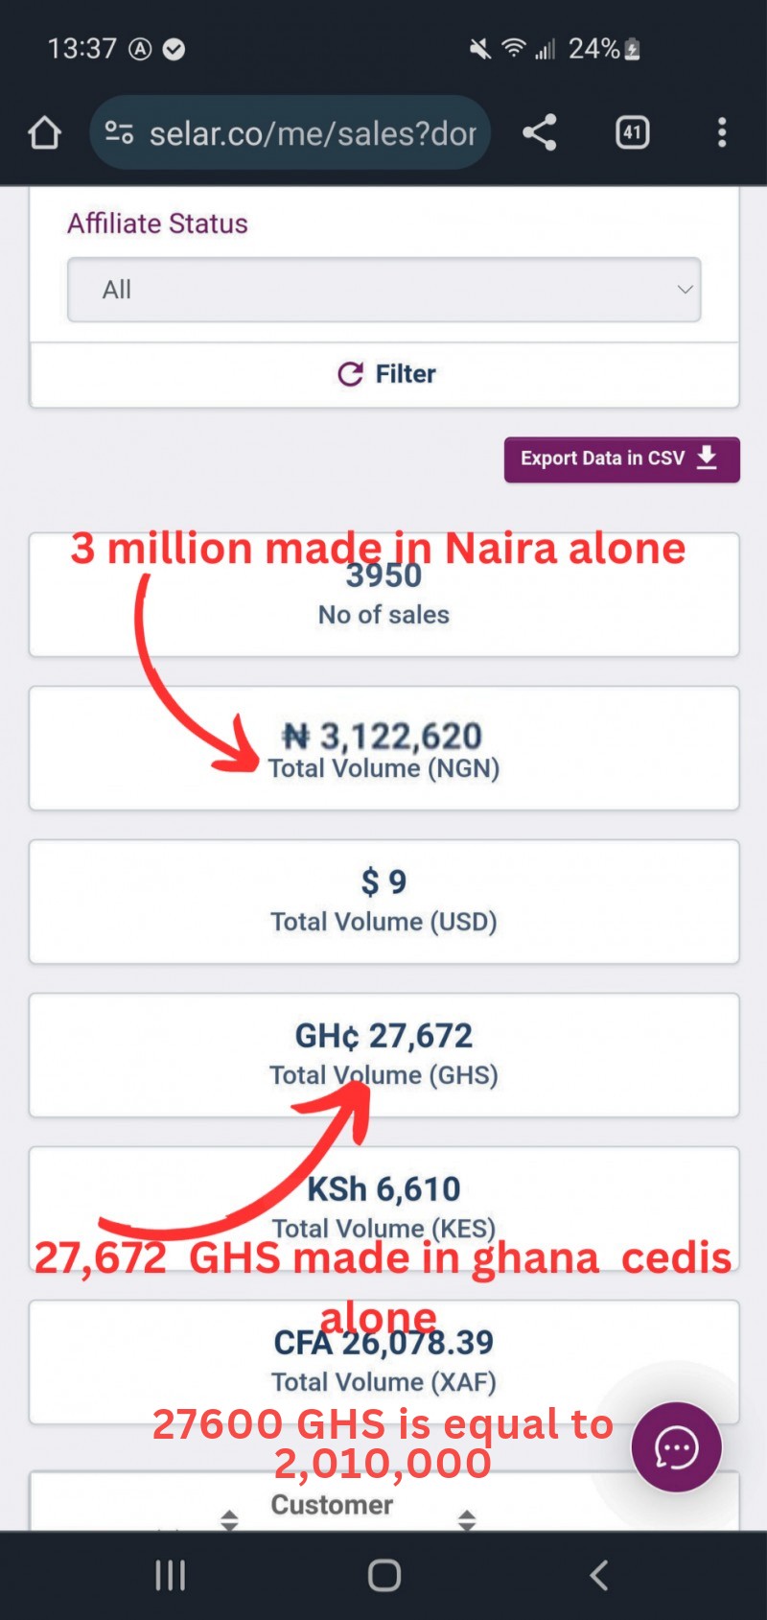Tap the browser home icon
This screenshot has height=1620, width=767.
coord(44,132)
